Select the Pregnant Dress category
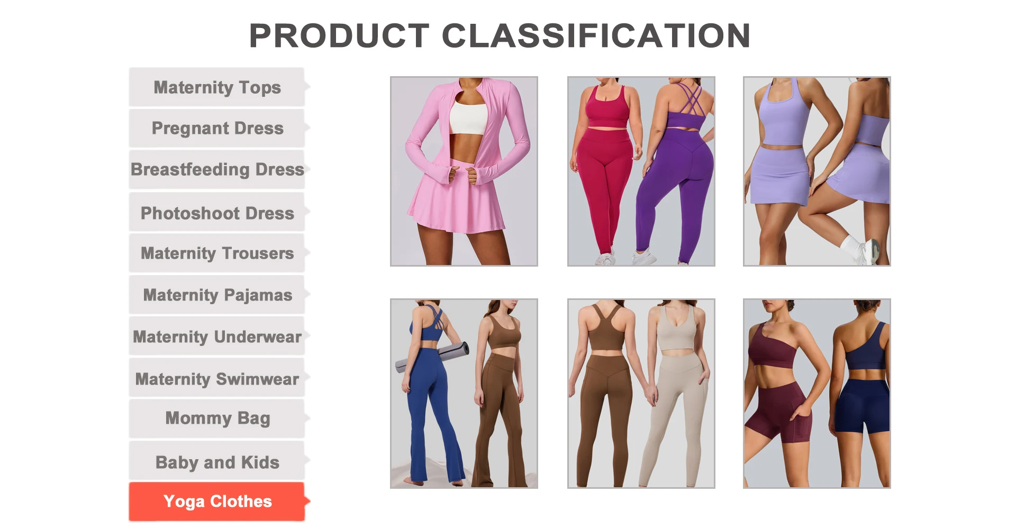The width and height of the screenshot is (1016, 529). [217, 128]
